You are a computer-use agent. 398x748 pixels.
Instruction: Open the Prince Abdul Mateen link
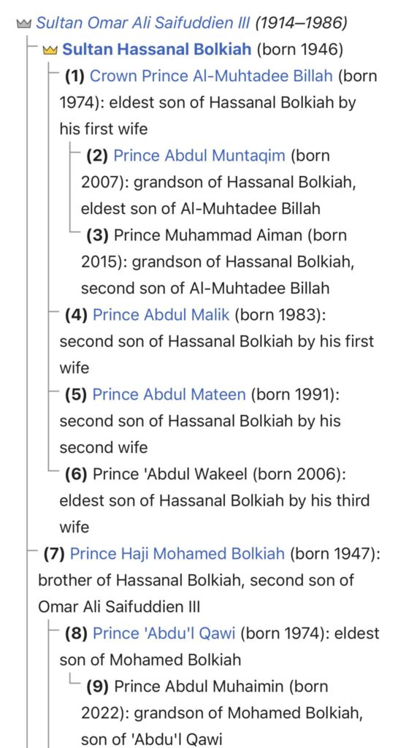(169, 394)
